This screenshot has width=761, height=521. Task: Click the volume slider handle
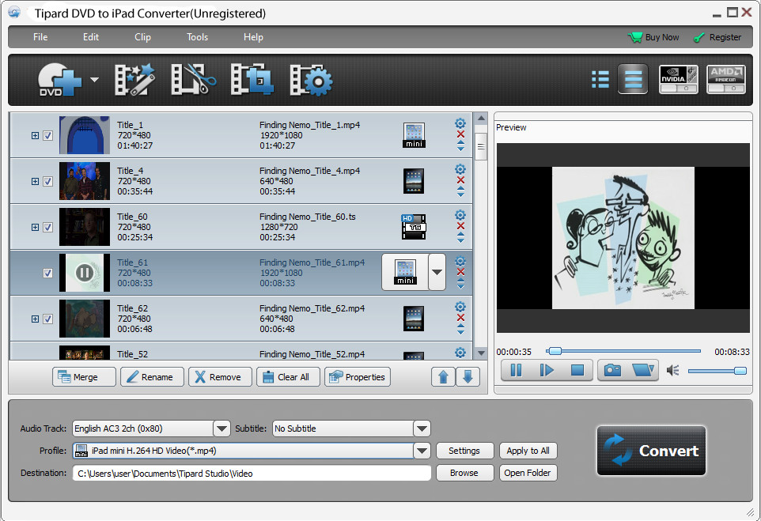click(x=740, y=371)
